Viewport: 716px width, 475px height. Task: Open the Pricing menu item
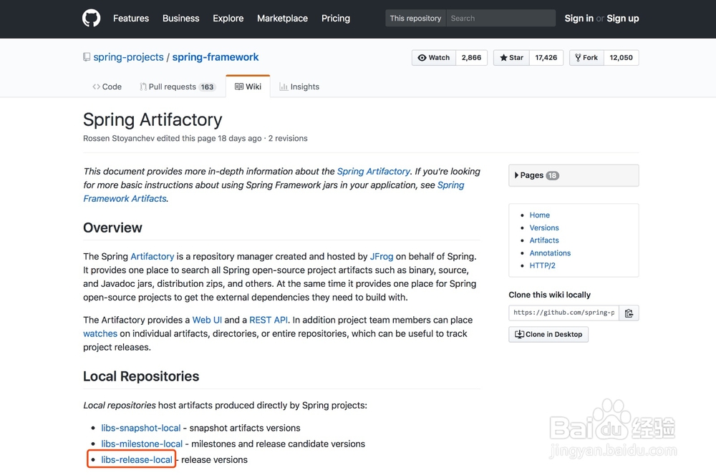[336, 19]
